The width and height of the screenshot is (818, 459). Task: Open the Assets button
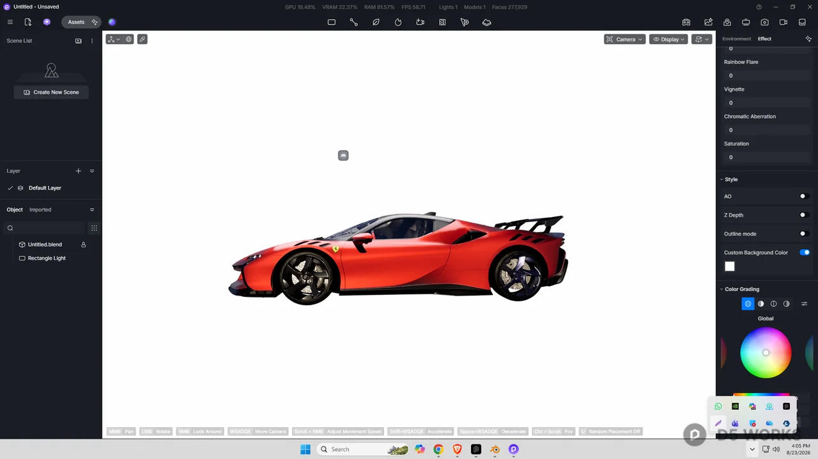[x=76, y=22]
